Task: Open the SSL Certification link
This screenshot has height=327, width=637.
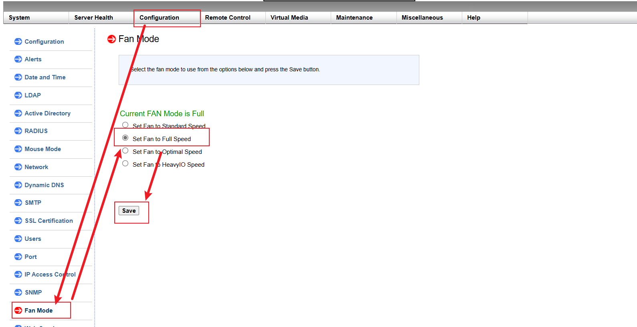Action: click(x=49, y=221)
